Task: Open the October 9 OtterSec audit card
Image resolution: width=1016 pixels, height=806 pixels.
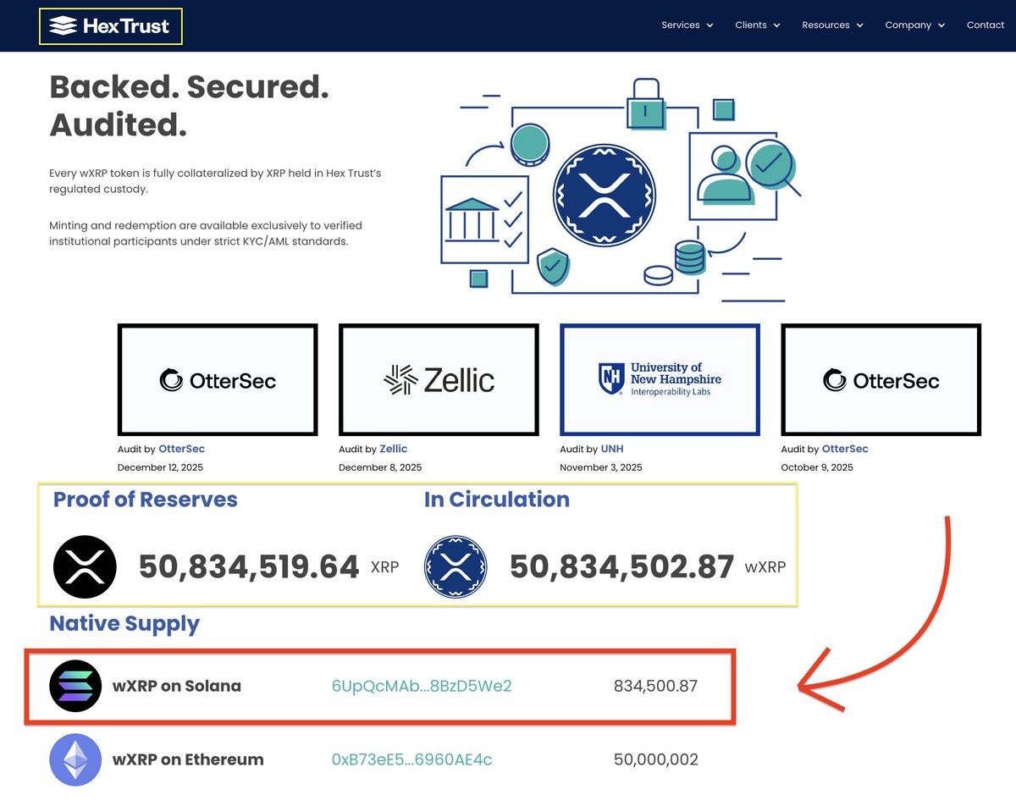Action: [x=881, y=380]
